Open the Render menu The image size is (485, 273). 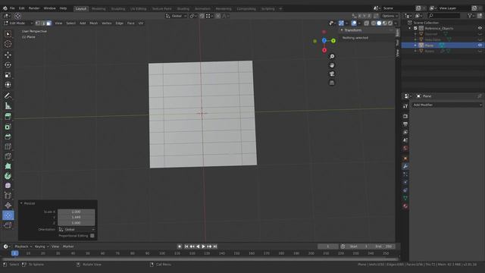[x=34, y=8]
